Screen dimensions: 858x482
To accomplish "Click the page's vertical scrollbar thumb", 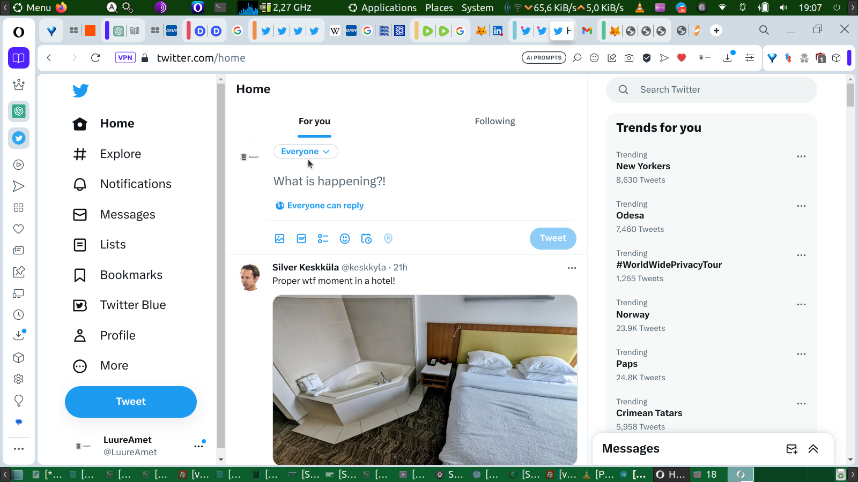I will click(850, 95).
